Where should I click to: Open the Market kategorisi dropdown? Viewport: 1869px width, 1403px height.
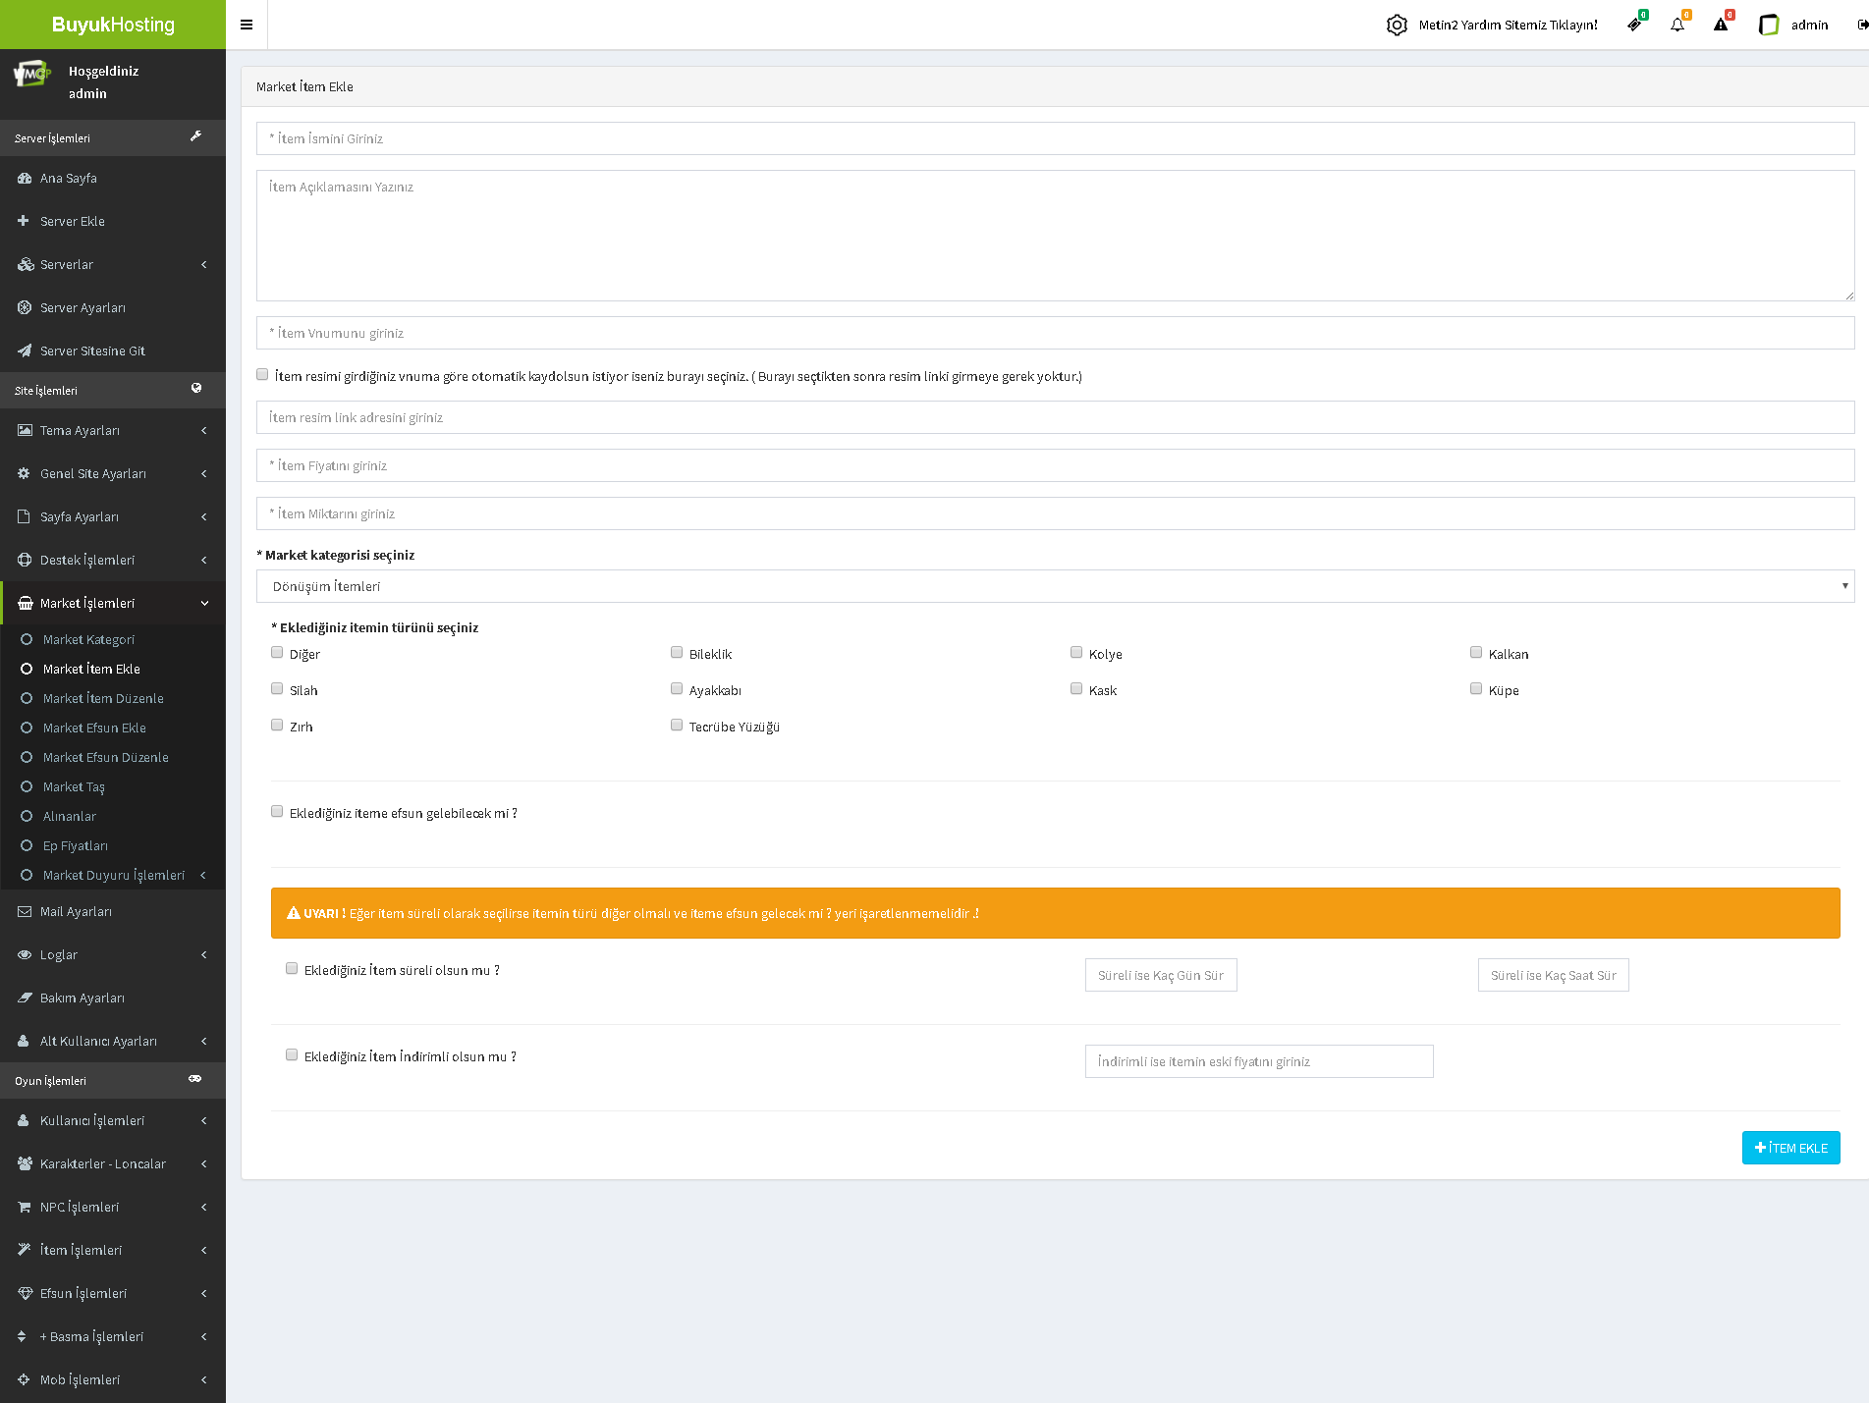click(1055, 586)
